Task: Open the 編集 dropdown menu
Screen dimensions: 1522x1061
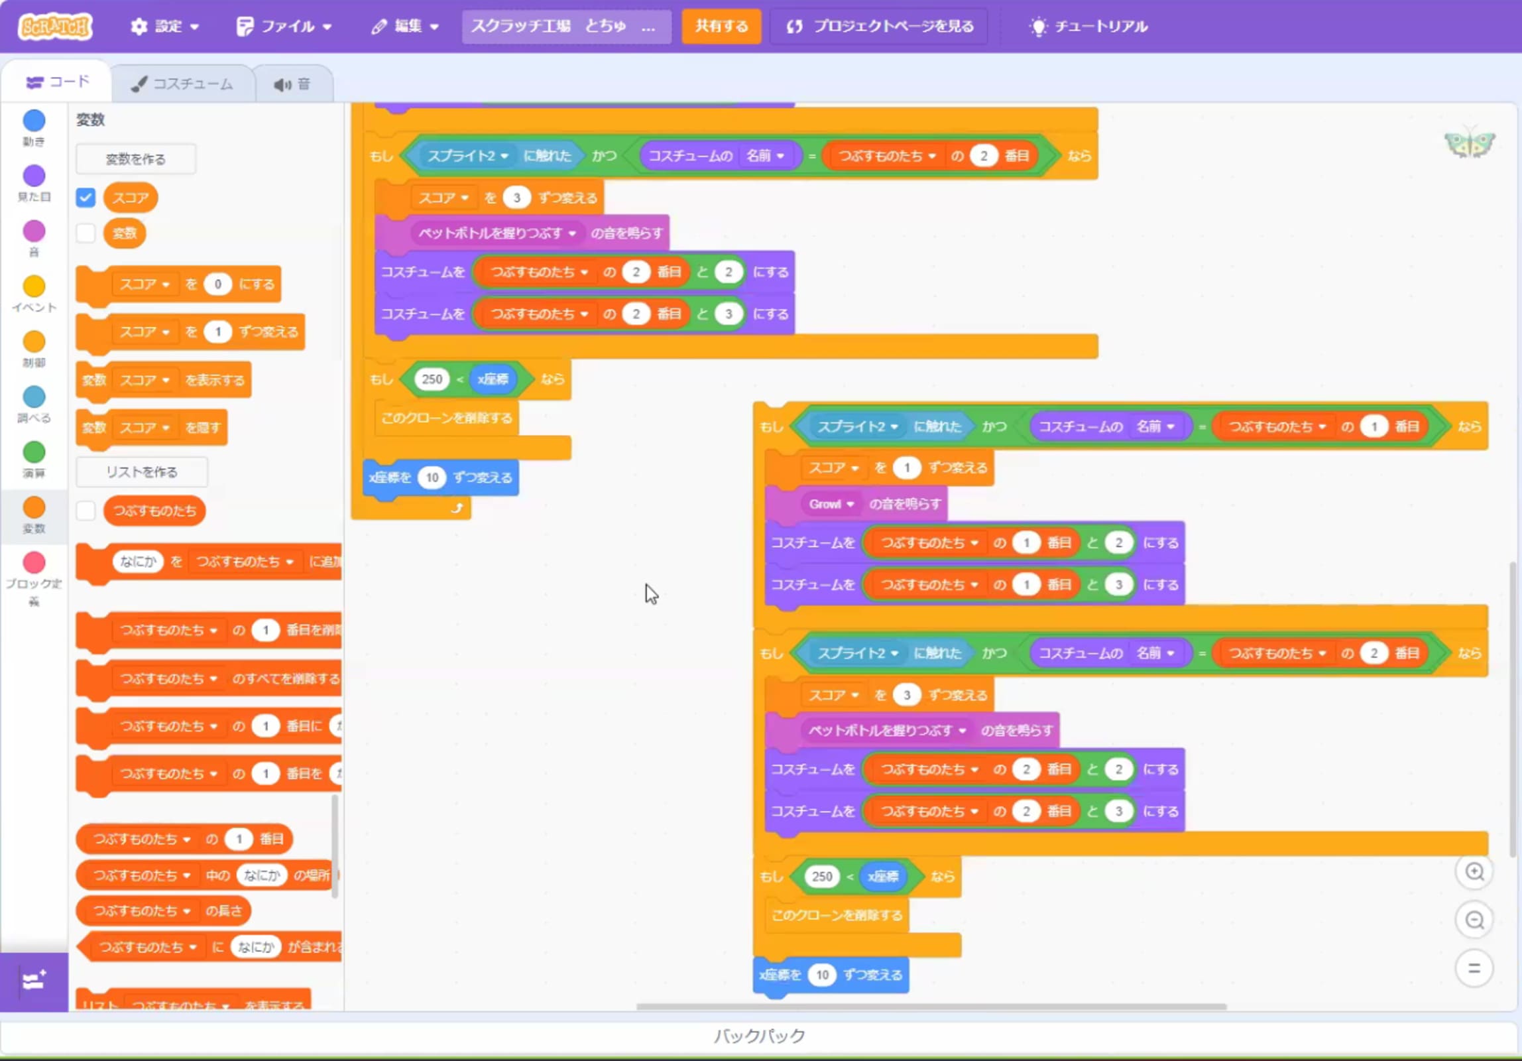Action: tap(405, 27)
